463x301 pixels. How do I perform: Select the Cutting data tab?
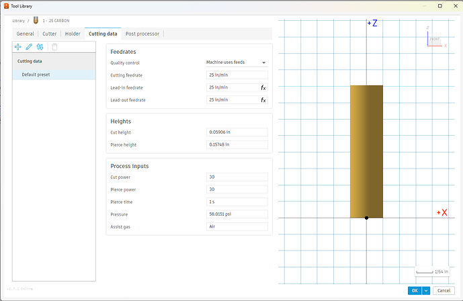pyautogui.click(x=103, y=34)
